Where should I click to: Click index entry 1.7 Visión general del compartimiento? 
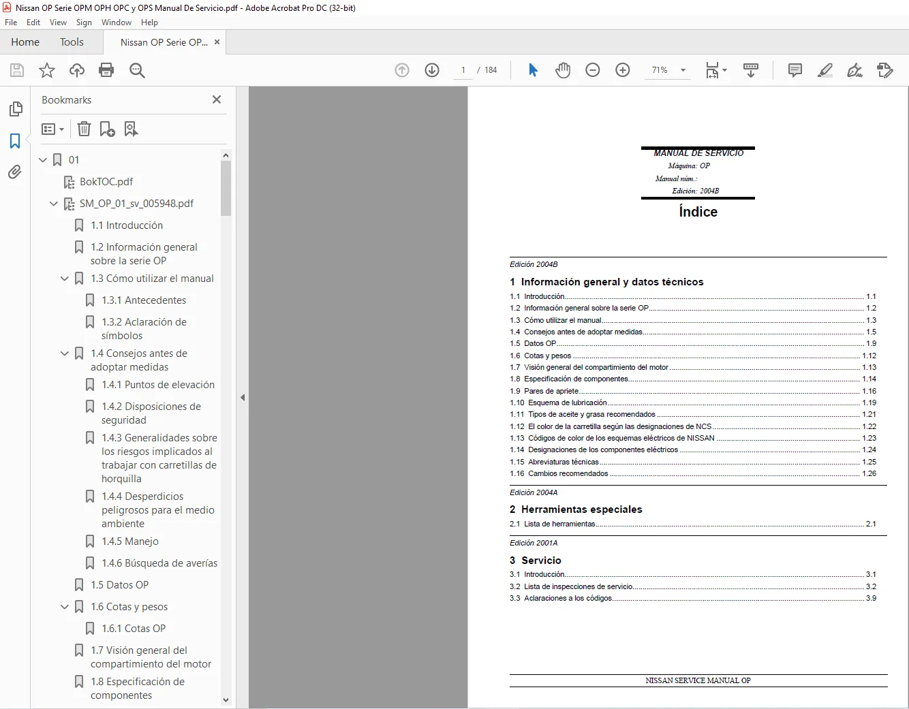pos(693,367)
